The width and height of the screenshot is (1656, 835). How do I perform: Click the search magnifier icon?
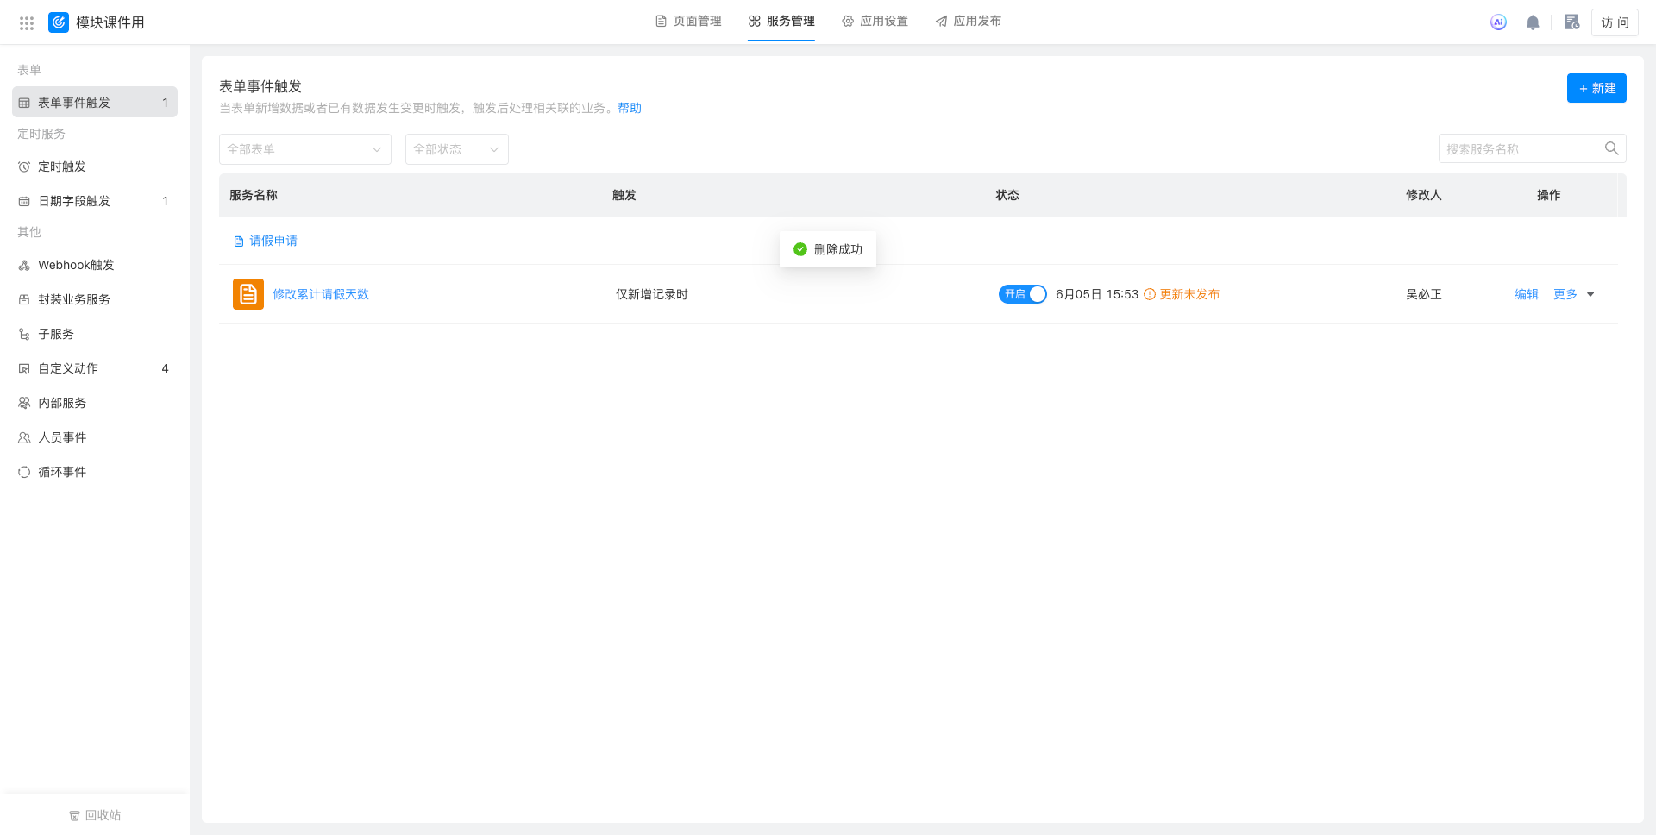point(1611,148)
